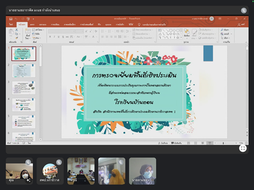Screen dimensions: 254x190
Task: Pick the star shape in shapes gallery
Action: click(178, 37)
